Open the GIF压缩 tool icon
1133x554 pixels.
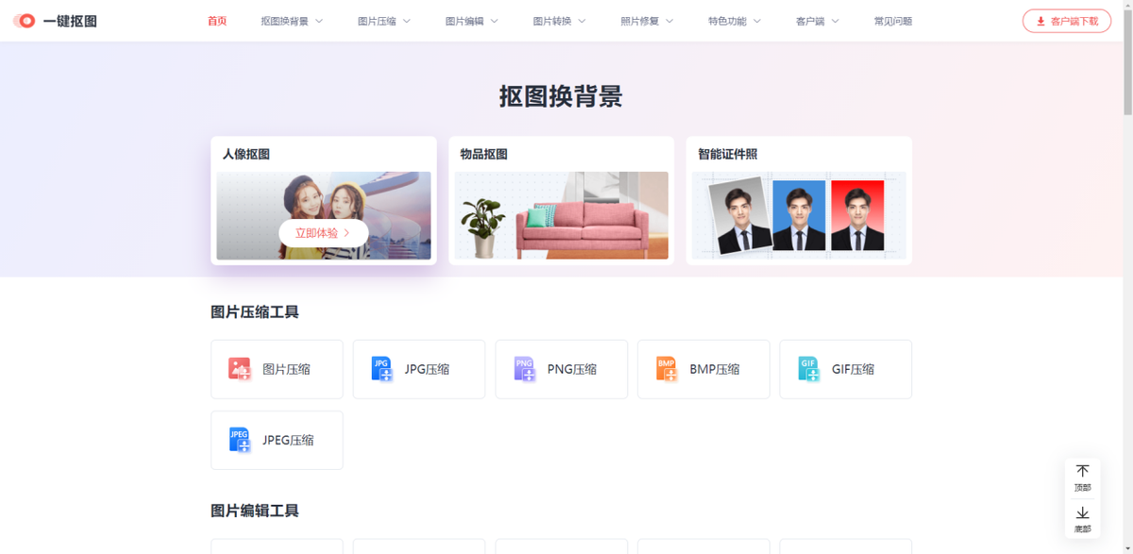tap(808, 369)
